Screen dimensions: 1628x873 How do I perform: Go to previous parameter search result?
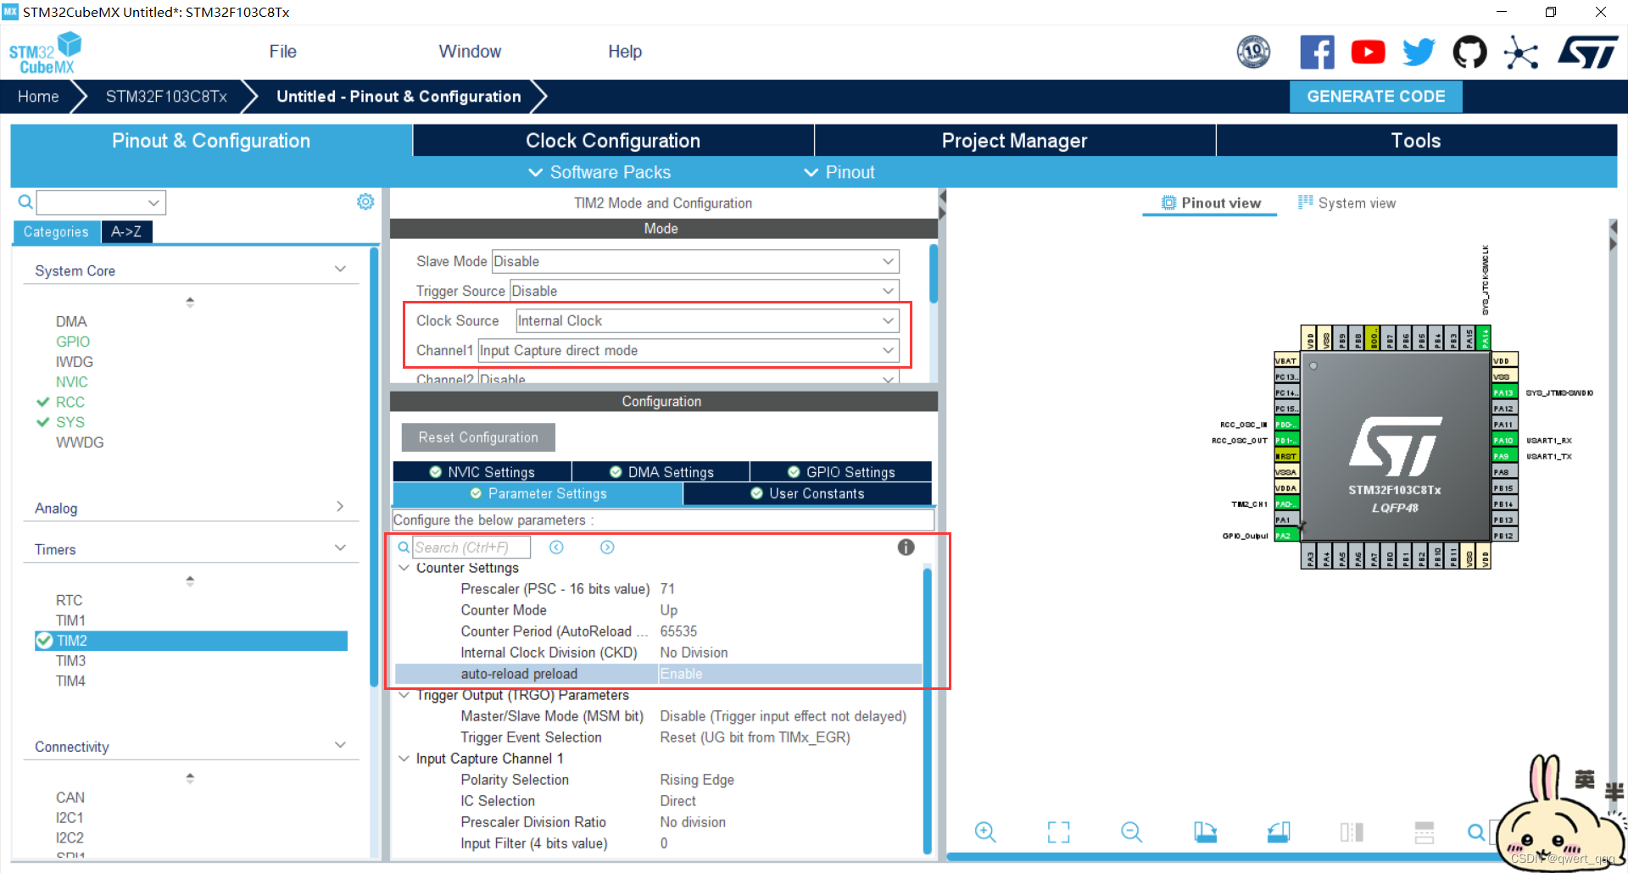pyautogui.click(x=556, y=548)
